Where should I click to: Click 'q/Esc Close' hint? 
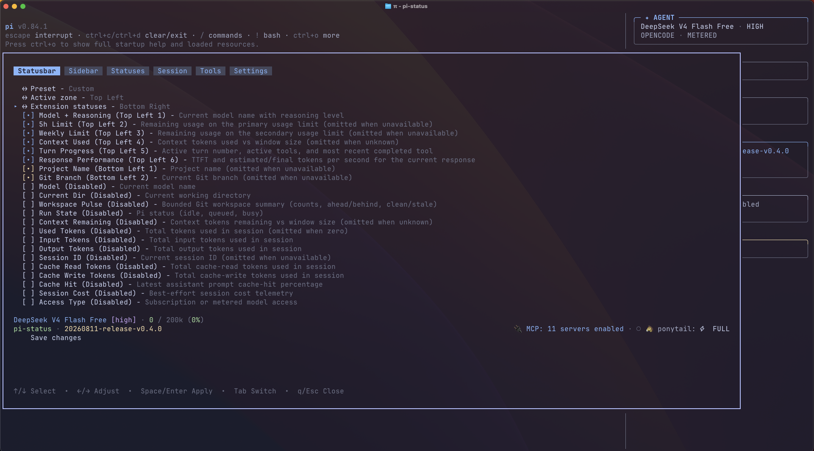321,391
